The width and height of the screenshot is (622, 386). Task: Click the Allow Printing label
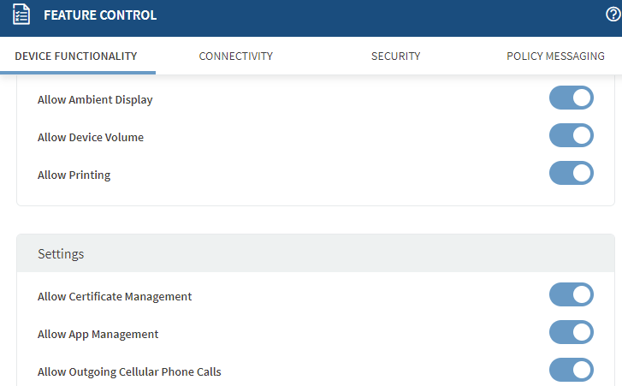[74, 175]
